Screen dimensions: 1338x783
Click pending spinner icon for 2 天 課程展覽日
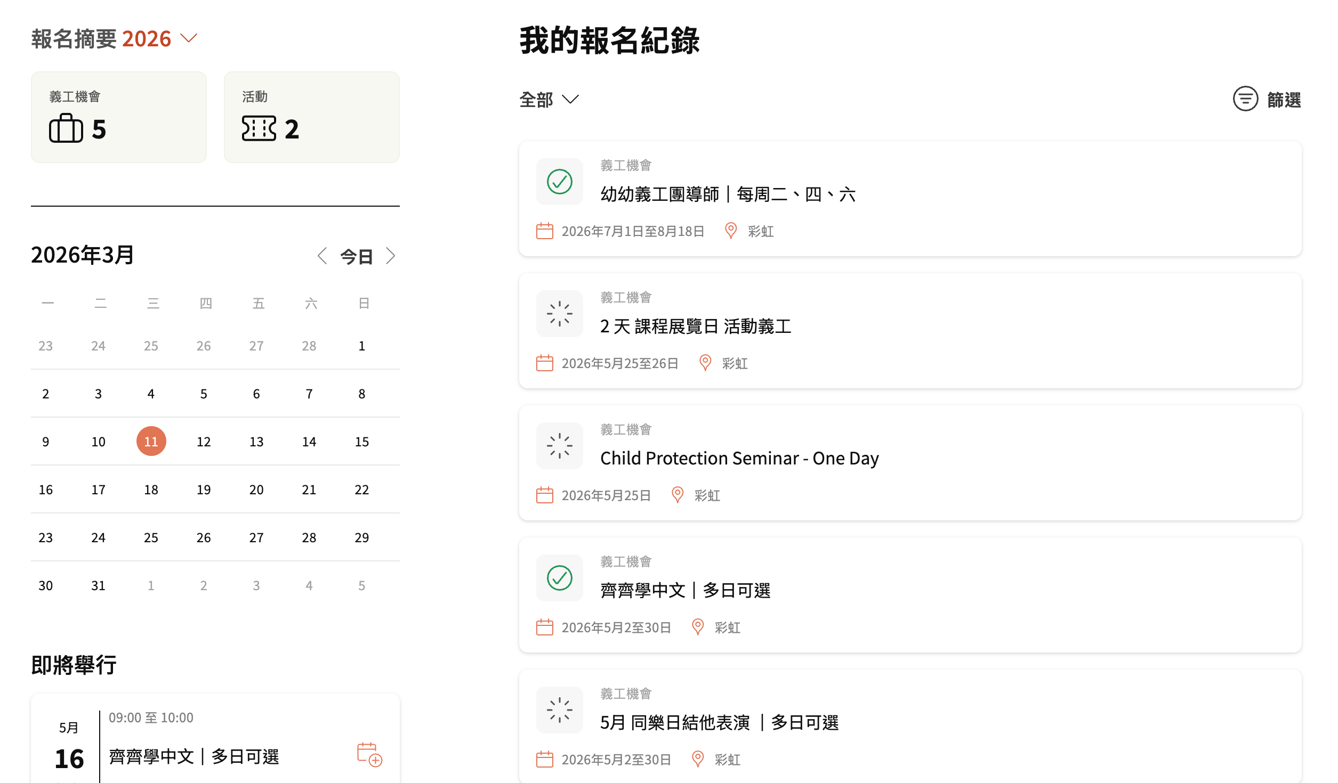coord(559,314)
